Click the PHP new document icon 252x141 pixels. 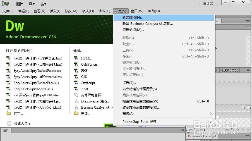coord(76,71)
